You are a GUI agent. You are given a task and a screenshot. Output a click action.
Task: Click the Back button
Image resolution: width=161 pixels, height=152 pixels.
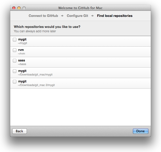tap(19, 131)
